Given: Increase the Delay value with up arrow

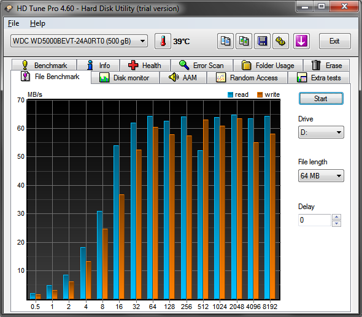Looking at the screenshot, I should click(336, 217).
